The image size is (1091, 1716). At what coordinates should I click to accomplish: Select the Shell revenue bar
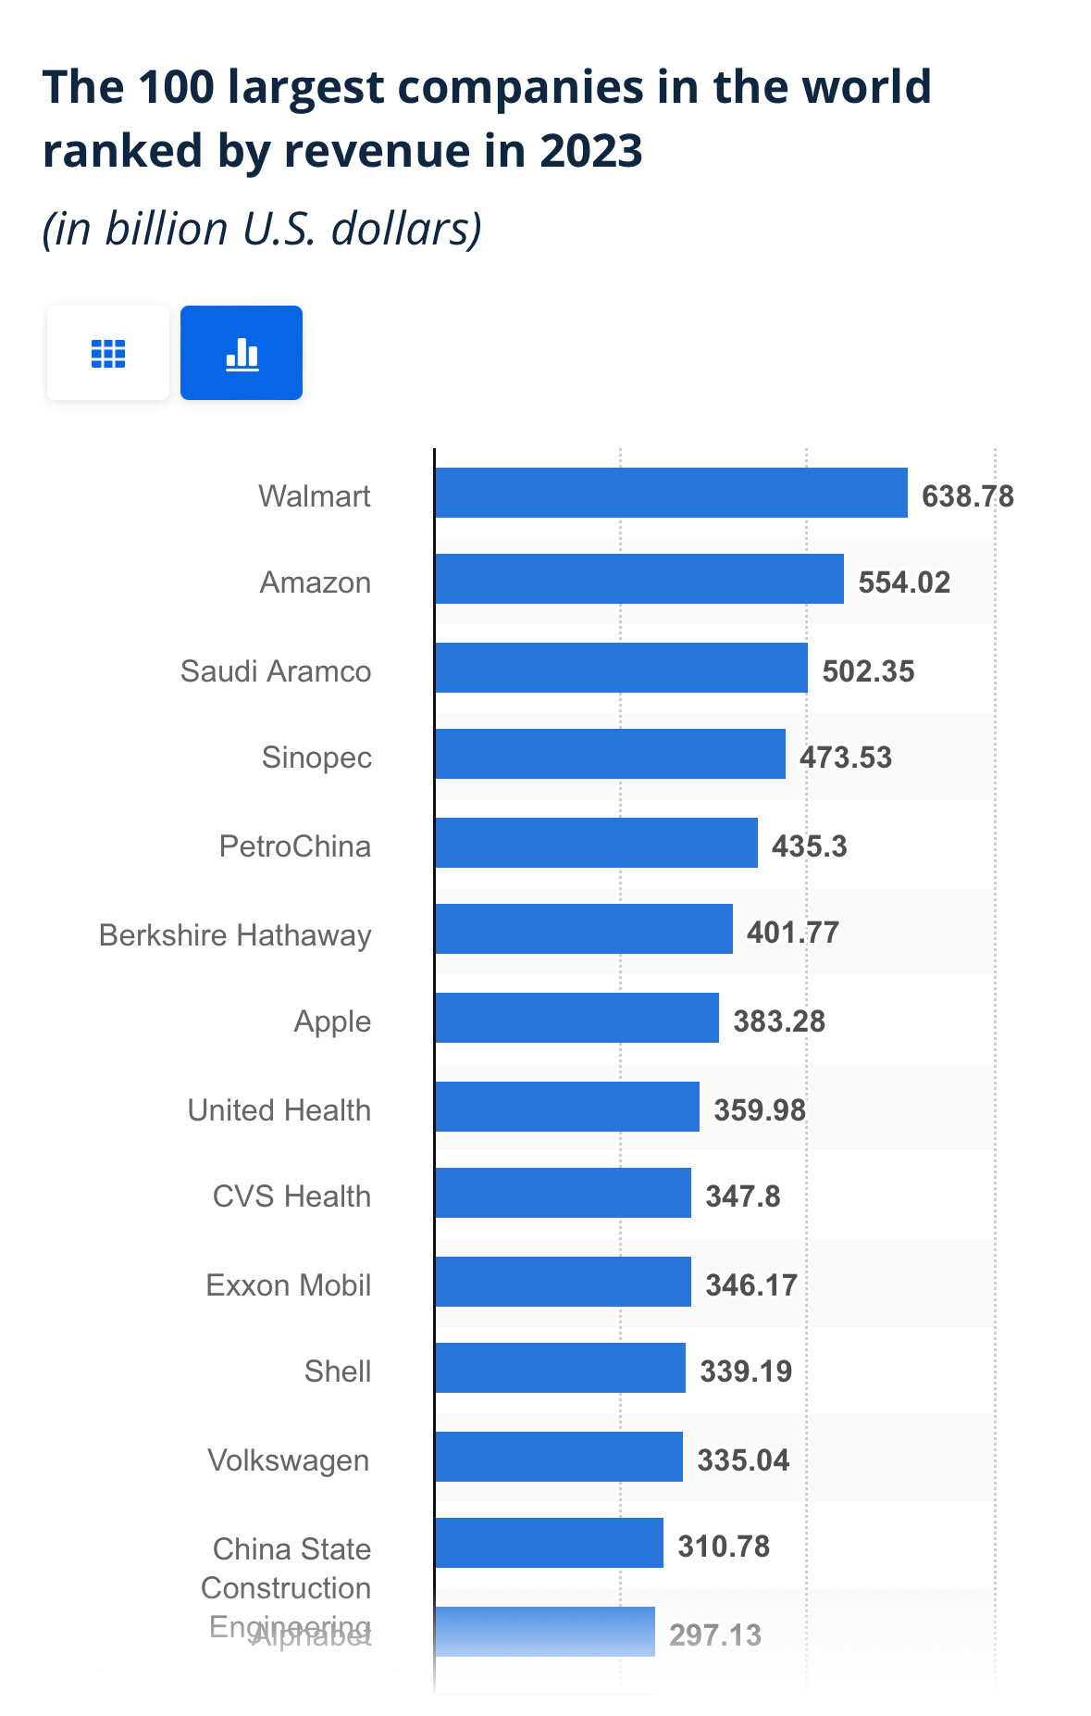click(x=560, y=1368)
